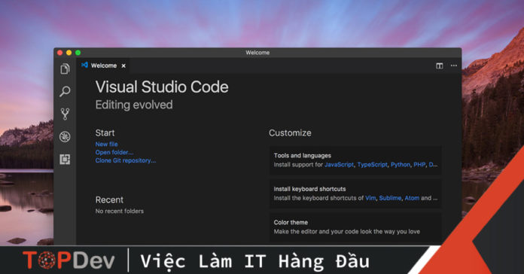Screen dimensions: 524x274
Task: Click the New file link
Action: pos(107,144)
